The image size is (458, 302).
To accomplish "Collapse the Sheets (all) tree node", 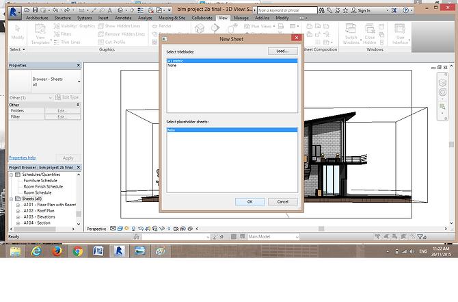I will coord(12,199).
